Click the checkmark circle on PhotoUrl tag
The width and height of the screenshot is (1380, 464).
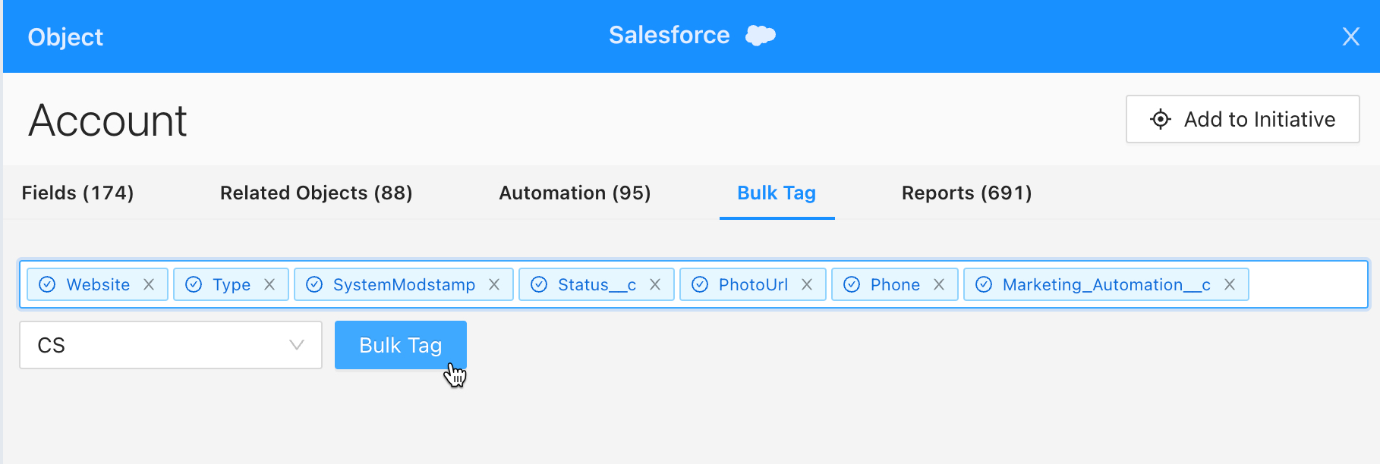(700, 284)
